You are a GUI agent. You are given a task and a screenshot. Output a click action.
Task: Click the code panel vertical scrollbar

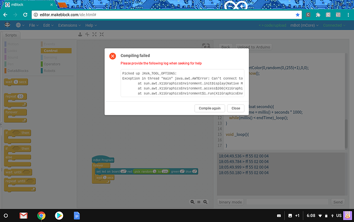(x=346, y=134)
